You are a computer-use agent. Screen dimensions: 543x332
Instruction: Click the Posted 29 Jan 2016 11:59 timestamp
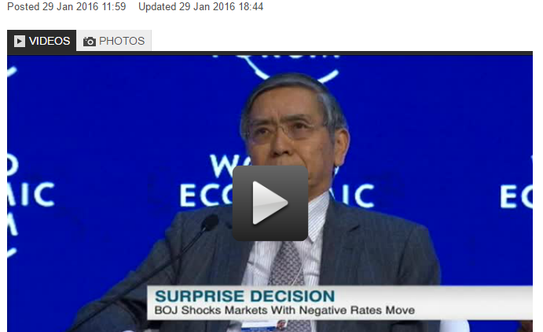(x=67, y=6)
